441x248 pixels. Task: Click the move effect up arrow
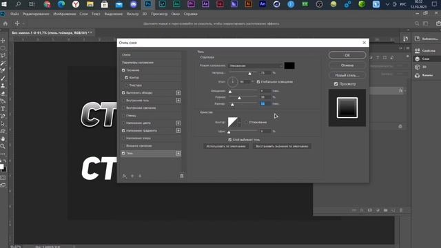click(x=132, y=176)
